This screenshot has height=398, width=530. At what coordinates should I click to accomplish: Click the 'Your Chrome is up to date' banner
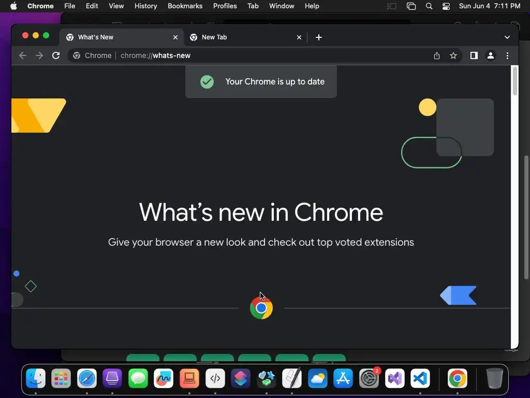tap(261, 81)
